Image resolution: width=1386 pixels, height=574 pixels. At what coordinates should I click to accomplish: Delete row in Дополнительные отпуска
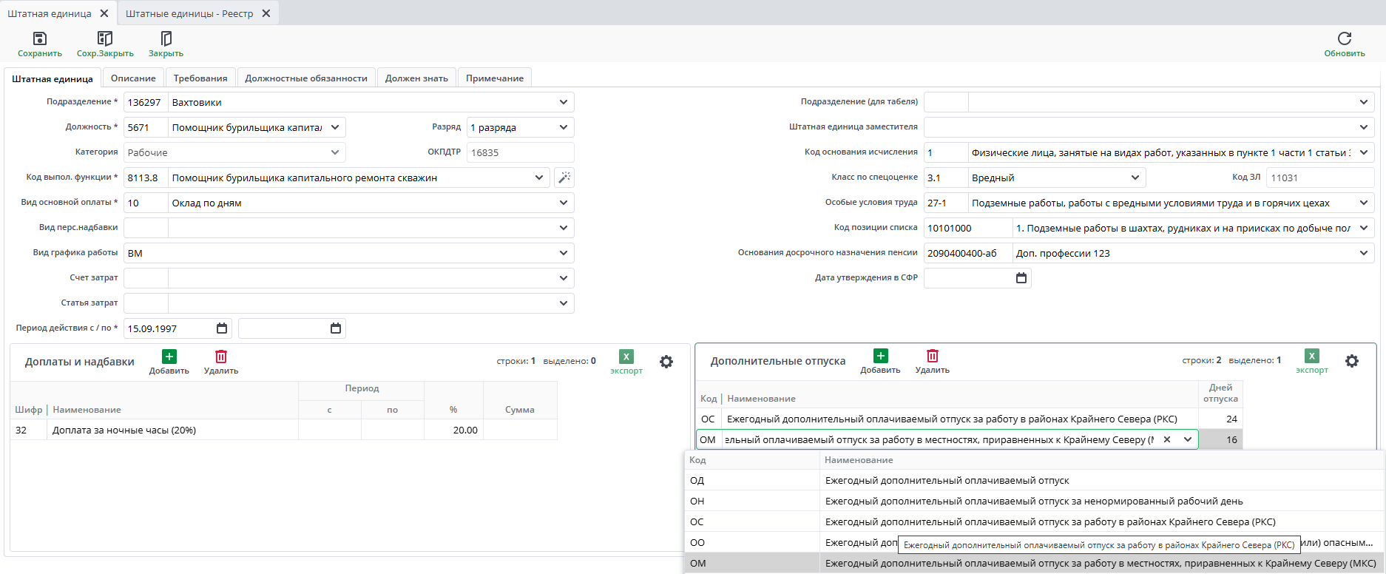click(x=932, y=361)
